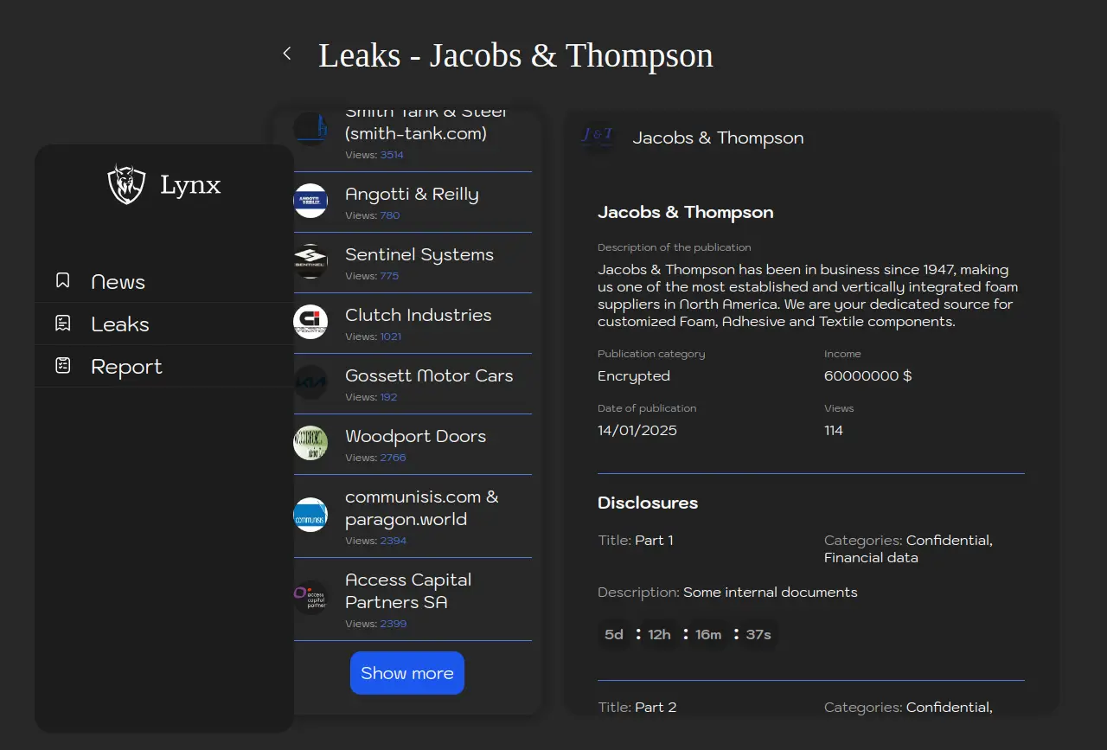Click the back arrow beside the page title
The height and width of the screenshot is (750, 1107).
point(287,54)
